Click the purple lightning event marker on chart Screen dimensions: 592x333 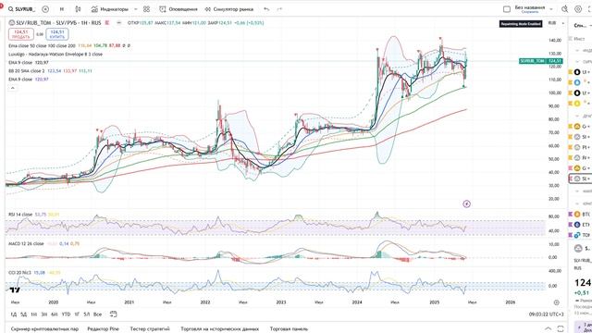point(466,203)
